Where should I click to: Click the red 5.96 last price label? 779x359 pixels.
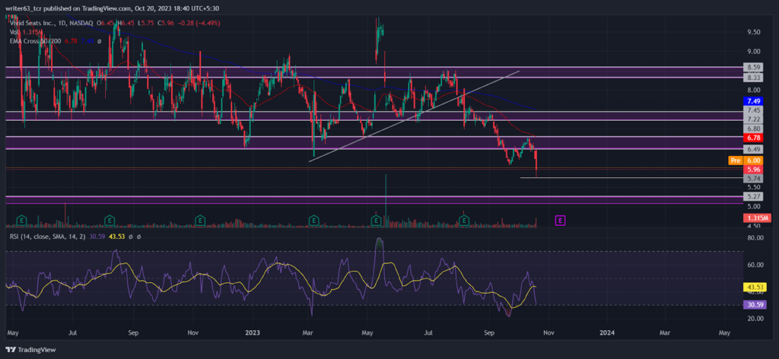click(753, 170)
